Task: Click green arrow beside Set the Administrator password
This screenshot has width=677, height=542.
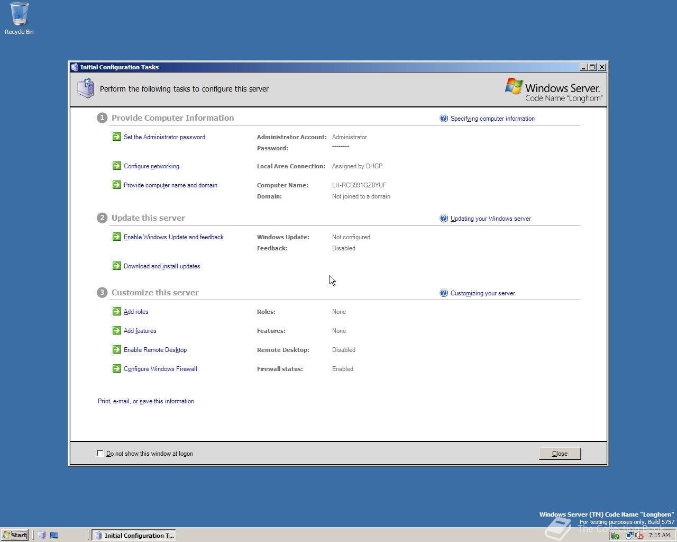Action: pos(117,137)
